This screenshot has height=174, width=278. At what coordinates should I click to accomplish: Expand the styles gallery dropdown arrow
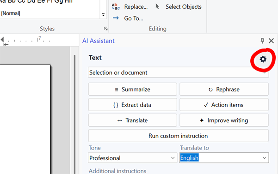103,15
